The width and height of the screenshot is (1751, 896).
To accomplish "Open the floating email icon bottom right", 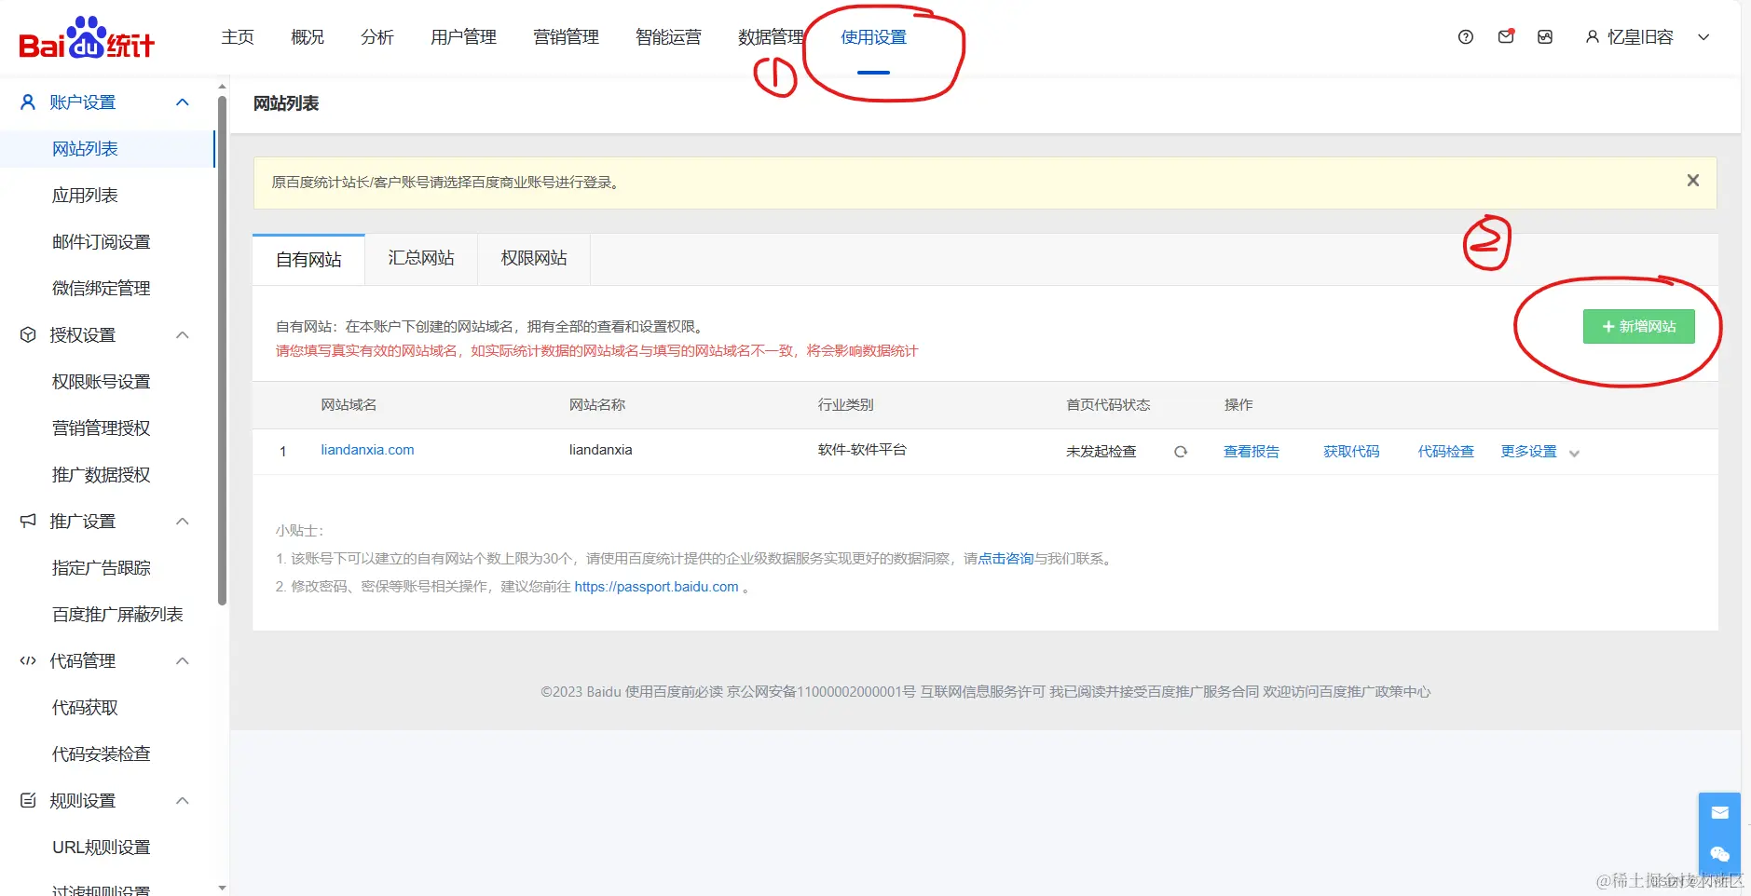I will click(x=1719, y=811).
